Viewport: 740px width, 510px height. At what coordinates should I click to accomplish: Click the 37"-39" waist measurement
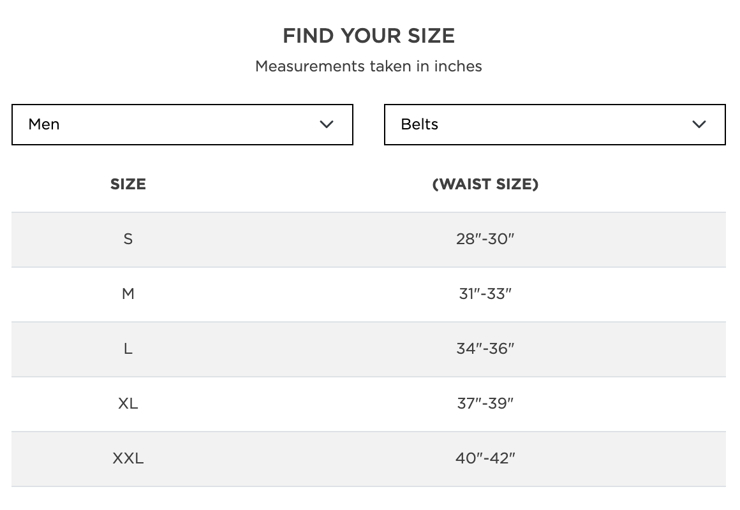485,404
